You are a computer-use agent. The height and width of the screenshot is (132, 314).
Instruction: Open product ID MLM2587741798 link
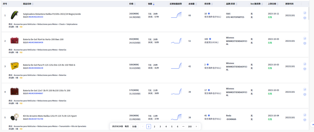click(36, 119)
